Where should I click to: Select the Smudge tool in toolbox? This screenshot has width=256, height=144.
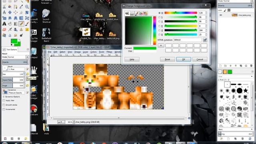click(x=16, y=35)
